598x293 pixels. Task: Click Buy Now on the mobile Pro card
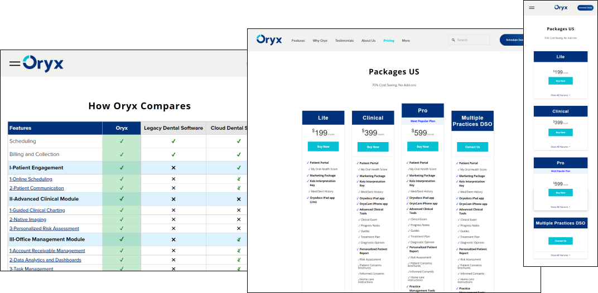click(x=560, y=193)
